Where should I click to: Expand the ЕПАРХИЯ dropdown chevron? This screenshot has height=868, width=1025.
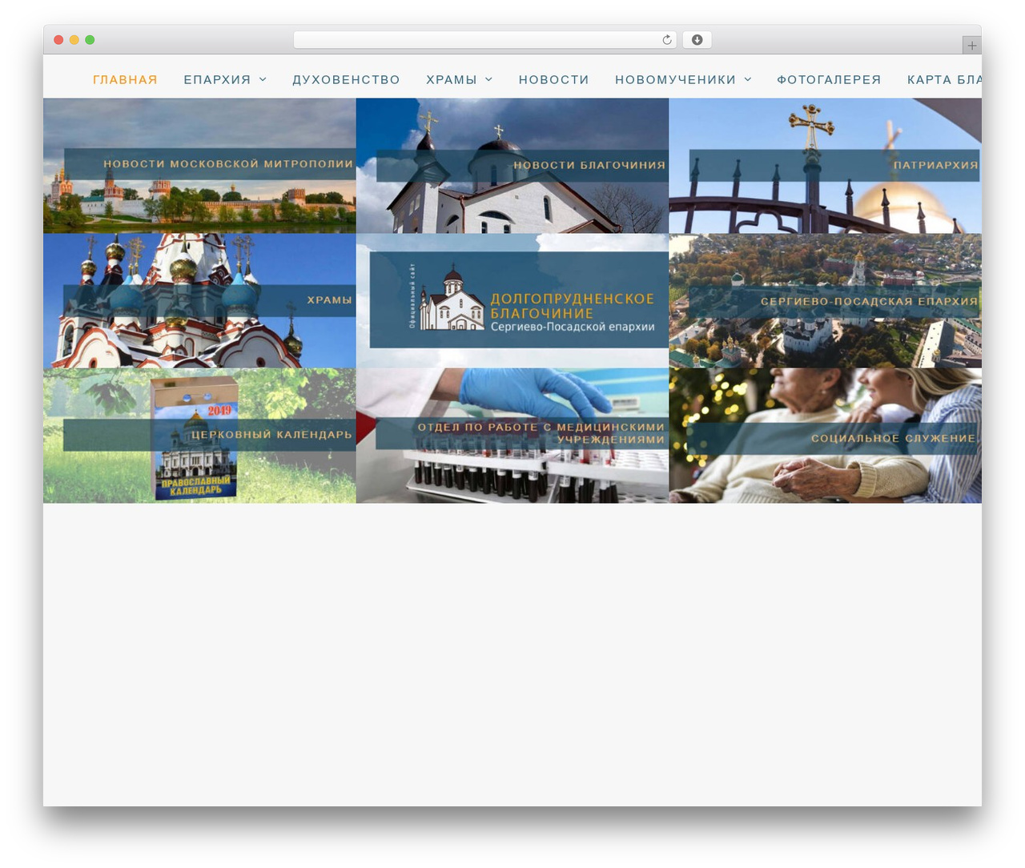[x=263, y=80]
